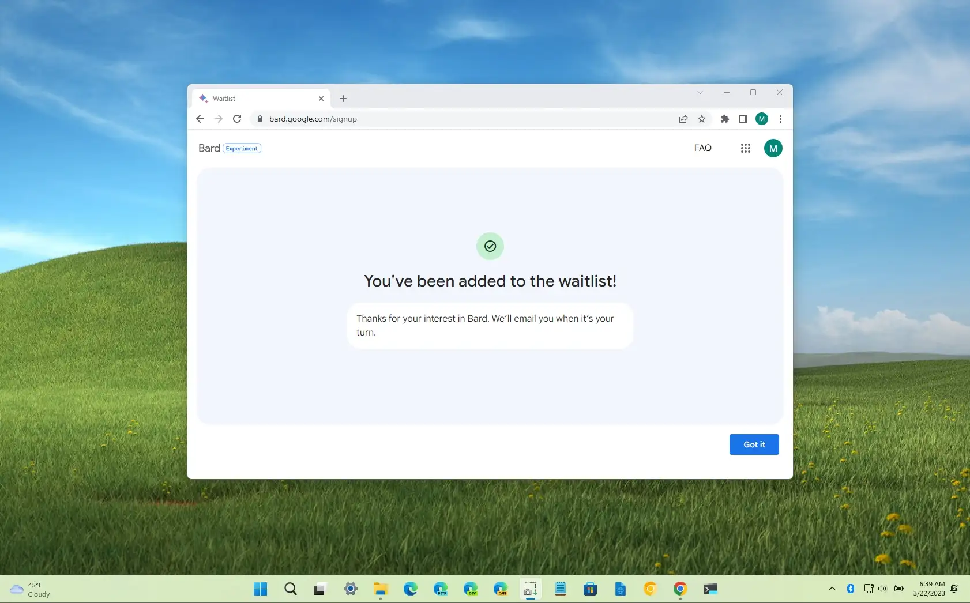Click the 'You've been added to the waitlist!' heading

tap(490, 281)
